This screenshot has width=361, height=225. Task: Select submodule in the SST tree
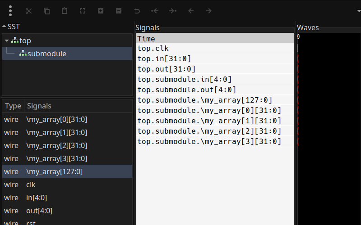click(67, 54)
